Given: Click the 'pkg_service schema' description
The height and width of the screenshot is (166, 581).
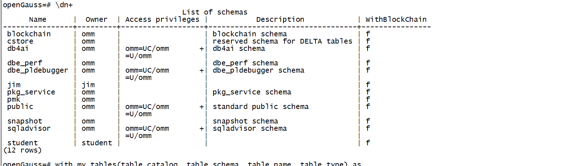Looking at the screenshot, I should [252, 92].
